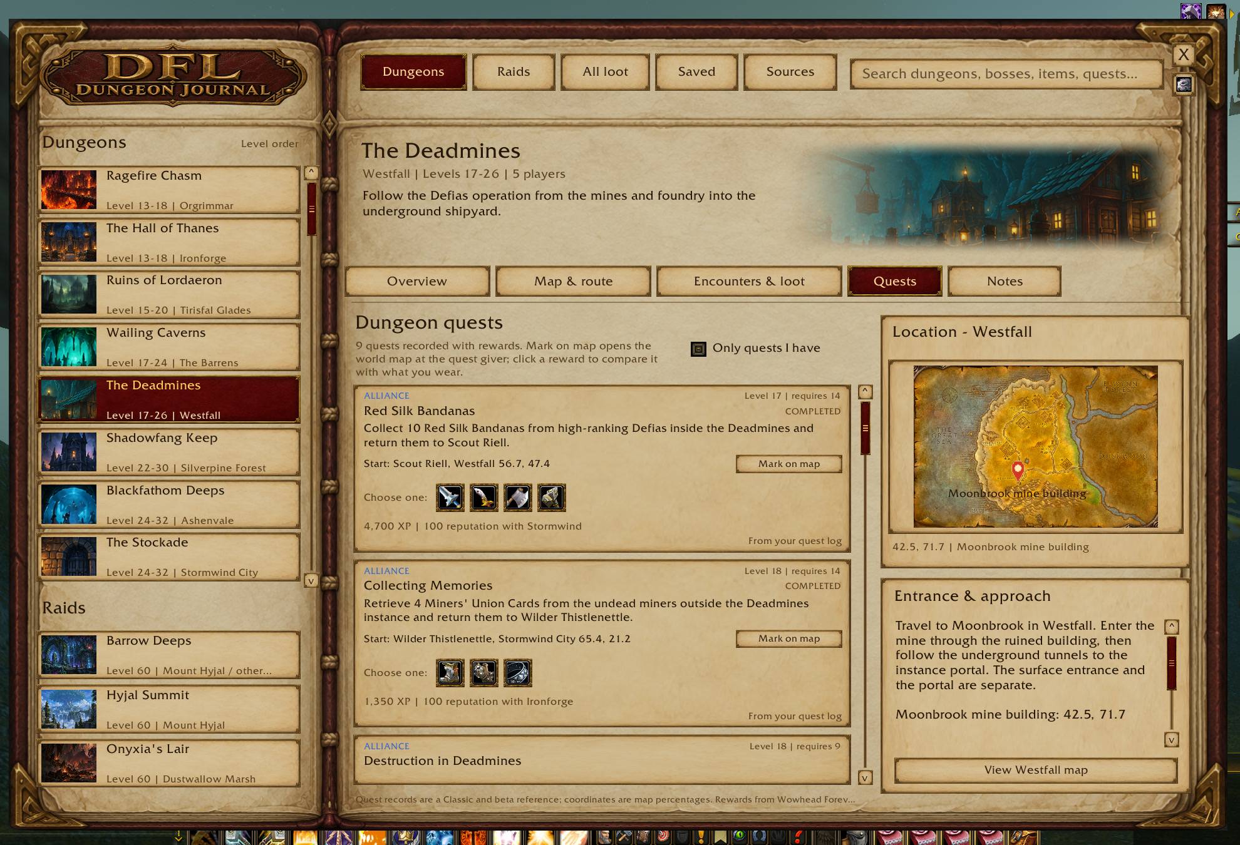The image size is (1240, 845).
Task: Click the red pin marker on Westfall map
Action: coord(1018,471)
